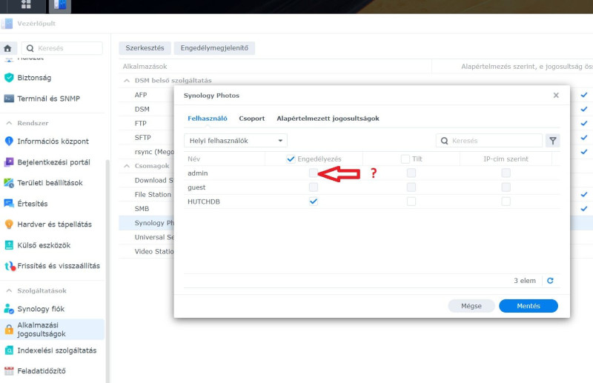593x383 pixels.
Task: Switch to Felhasználó tab
Action: (208, 119)
